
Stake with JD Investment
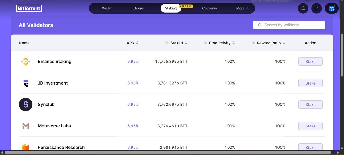pos(310,83)
